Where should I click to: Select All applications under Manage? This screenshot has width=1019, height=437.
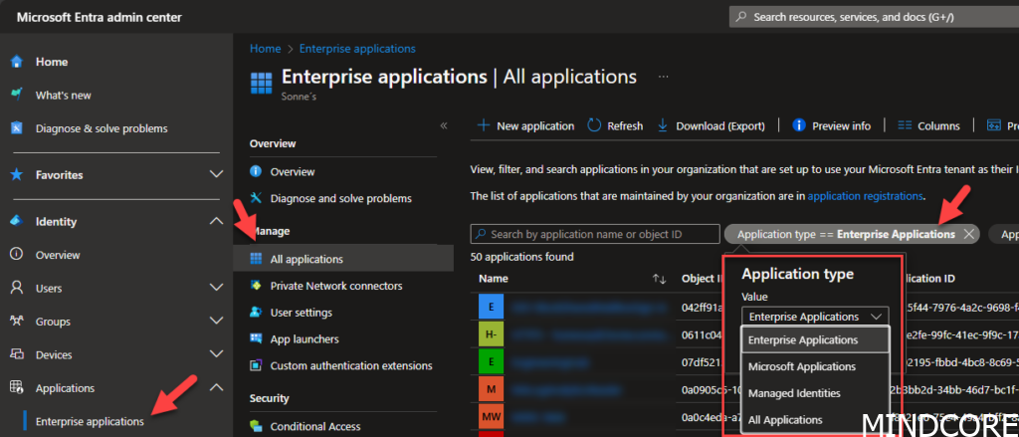[x=343, y=259]
